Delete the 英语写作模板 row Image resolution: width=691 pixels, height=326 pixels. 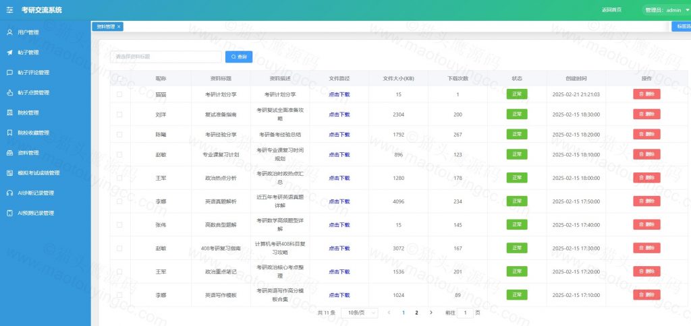646,295
